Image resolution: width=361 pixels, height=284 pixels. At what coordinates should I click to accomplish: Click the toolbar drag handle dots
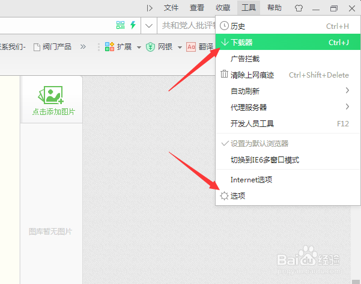[99, 47]
